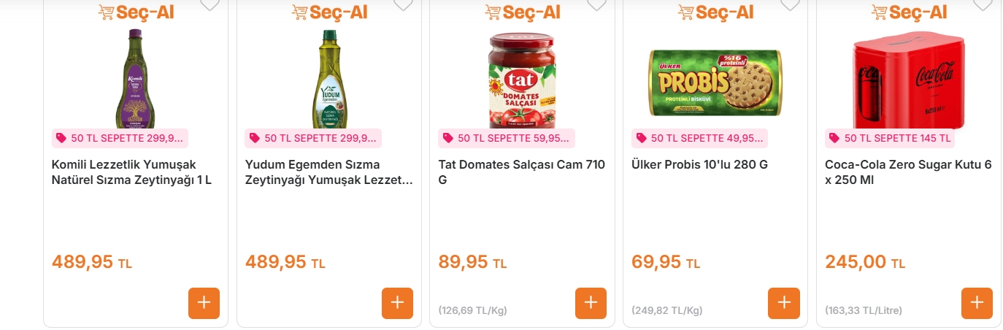Add Yudum Egemden olive oil to cart
This screenshot has height=330, width=1003.
pos(397,303)
